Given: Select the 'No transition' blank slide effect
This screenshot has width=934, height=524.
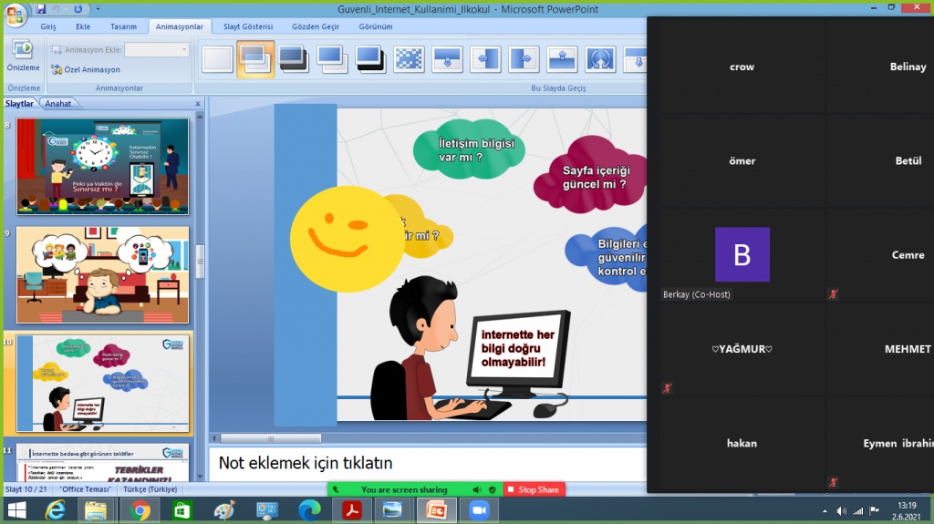Looking at the screenshot, I should coord(217,59).
